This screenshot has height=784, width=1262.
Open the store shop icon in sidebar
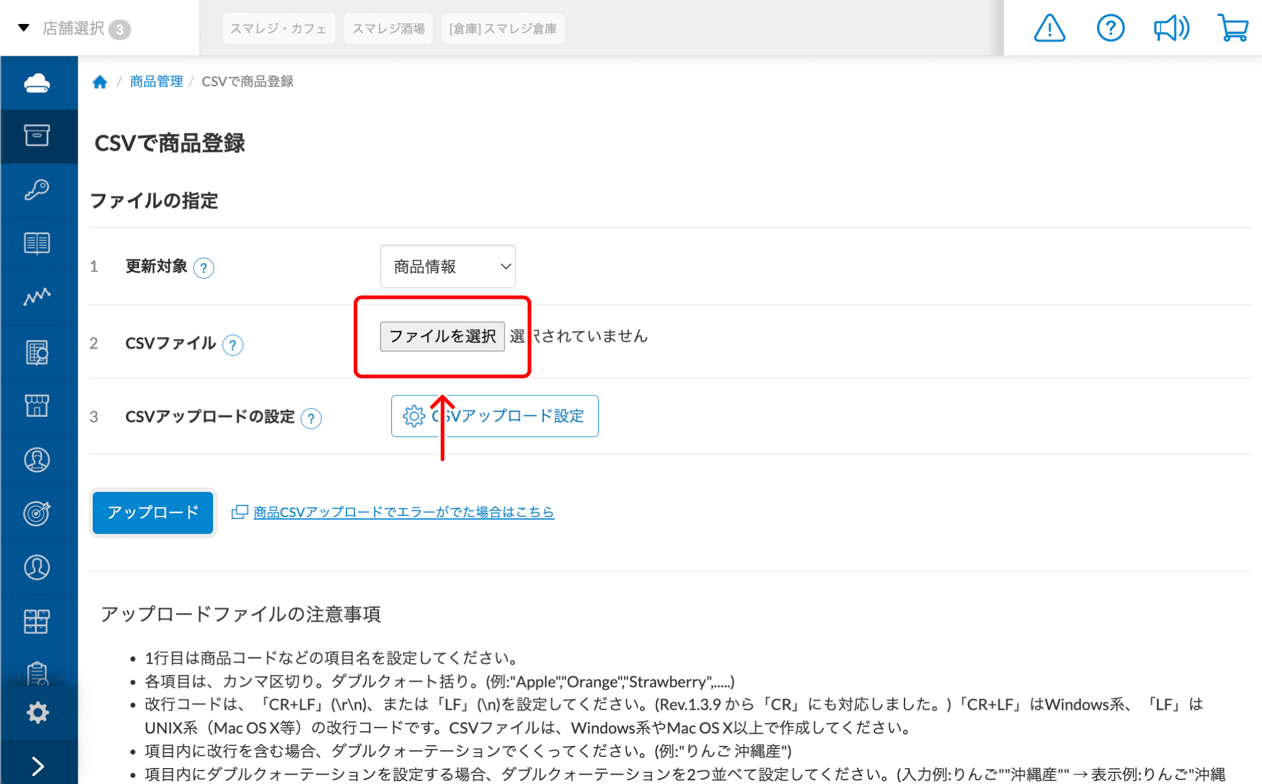(x=37, y=406)
